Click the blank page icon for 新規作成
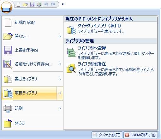Viewport: 161px width, 139px height. (8, 22)
